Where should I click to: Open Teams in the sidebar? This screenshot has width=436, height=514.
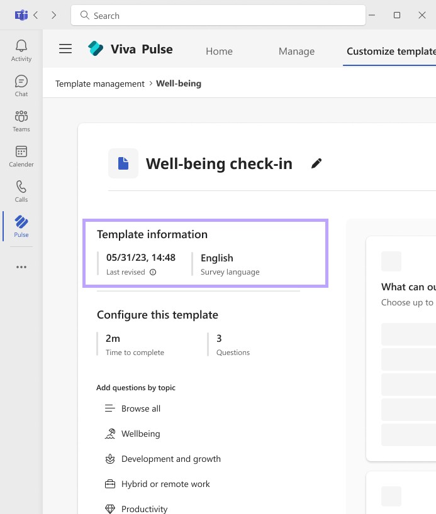[x=21, y=121]
